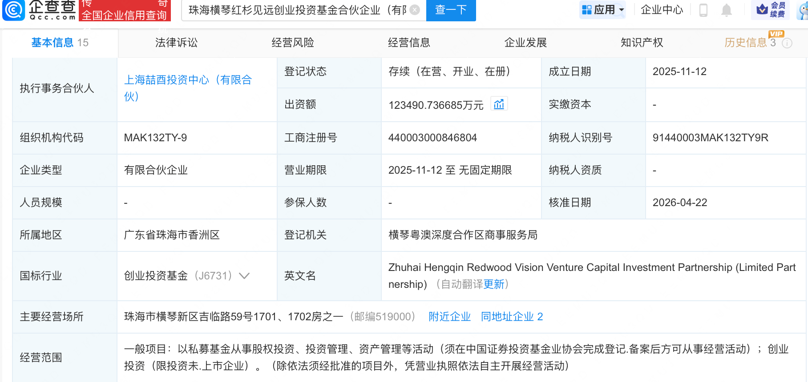Image resolution: width=808 pixels, height=382 pixels.
Task: Open the mobile phone app icon
Action: click(x=703, y=10)
